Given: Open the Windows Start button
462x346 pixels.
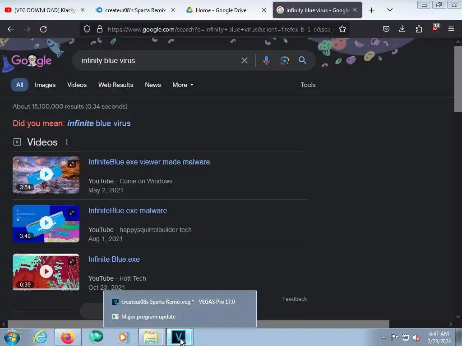Looking at the screenshot, I should [x=12, y=337].
